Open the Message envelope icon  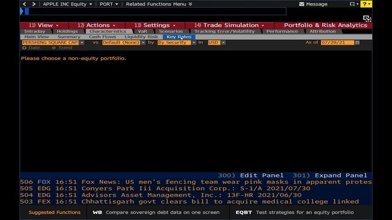302,4
